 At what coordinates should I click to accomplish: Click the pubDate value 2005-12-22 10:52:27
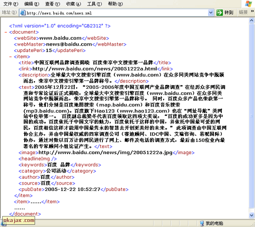pos(72,189)
